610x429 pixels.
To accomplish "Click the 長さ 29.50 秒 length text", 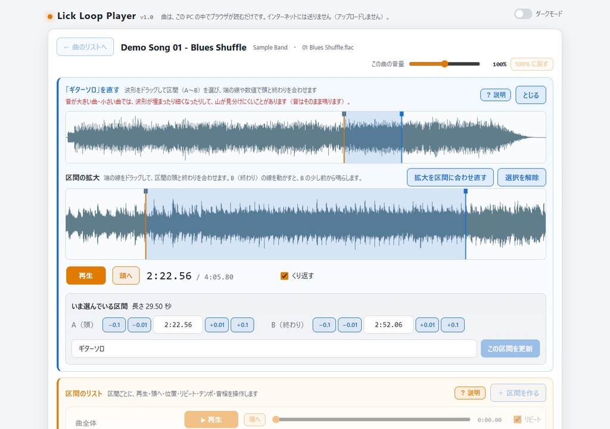I will tap(152, 306).
